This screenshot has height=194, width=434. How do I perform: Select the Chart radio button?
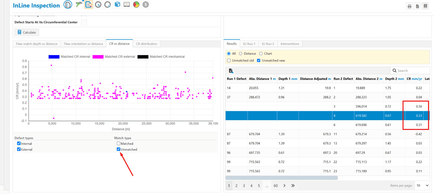[261, 53]
